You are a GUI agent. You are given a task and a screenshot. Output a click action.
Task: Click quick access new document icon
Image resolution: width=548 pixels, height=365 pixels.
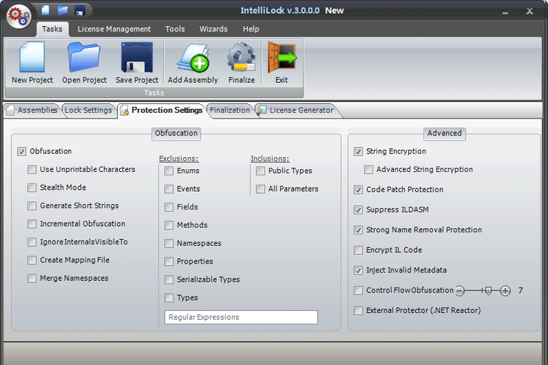(45, 10)
